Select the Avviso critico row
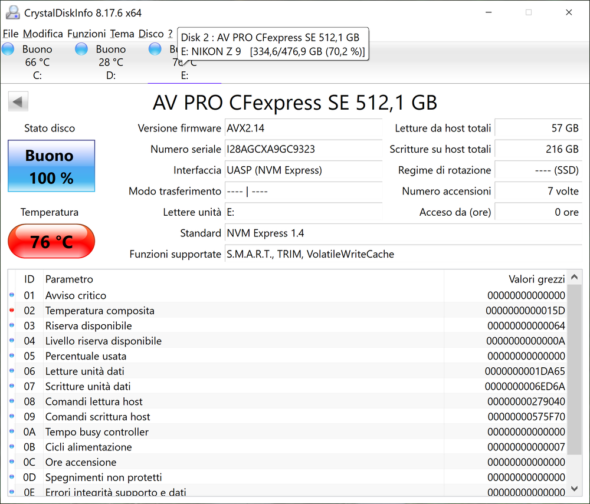The width and height of the screenshot is (590, 504). point(287,295)
